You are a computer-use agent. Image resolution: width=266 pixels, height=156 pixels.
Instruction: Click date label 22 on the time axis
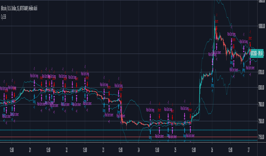66,150
